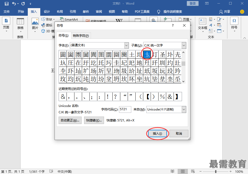Image resolution: width=248 pixels, height=174 pixels.
Task: Click the smiley feedback icon
Action: [x=242, y=12]
